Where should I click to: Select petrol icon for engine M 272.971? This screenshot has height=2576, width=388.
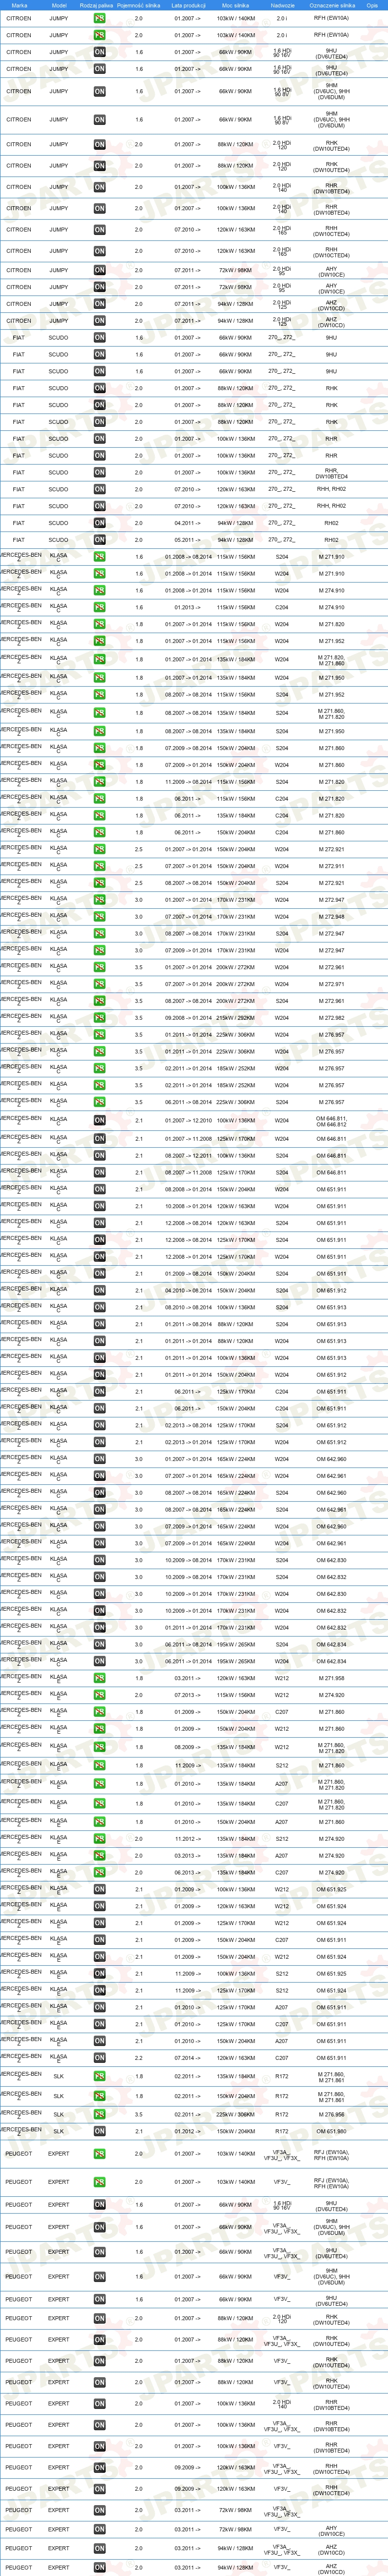click(99, 984)
